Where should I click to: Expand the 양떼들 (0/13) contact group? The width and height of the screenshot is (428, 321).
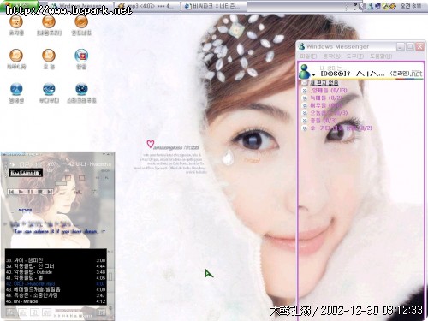click(305, 91)
